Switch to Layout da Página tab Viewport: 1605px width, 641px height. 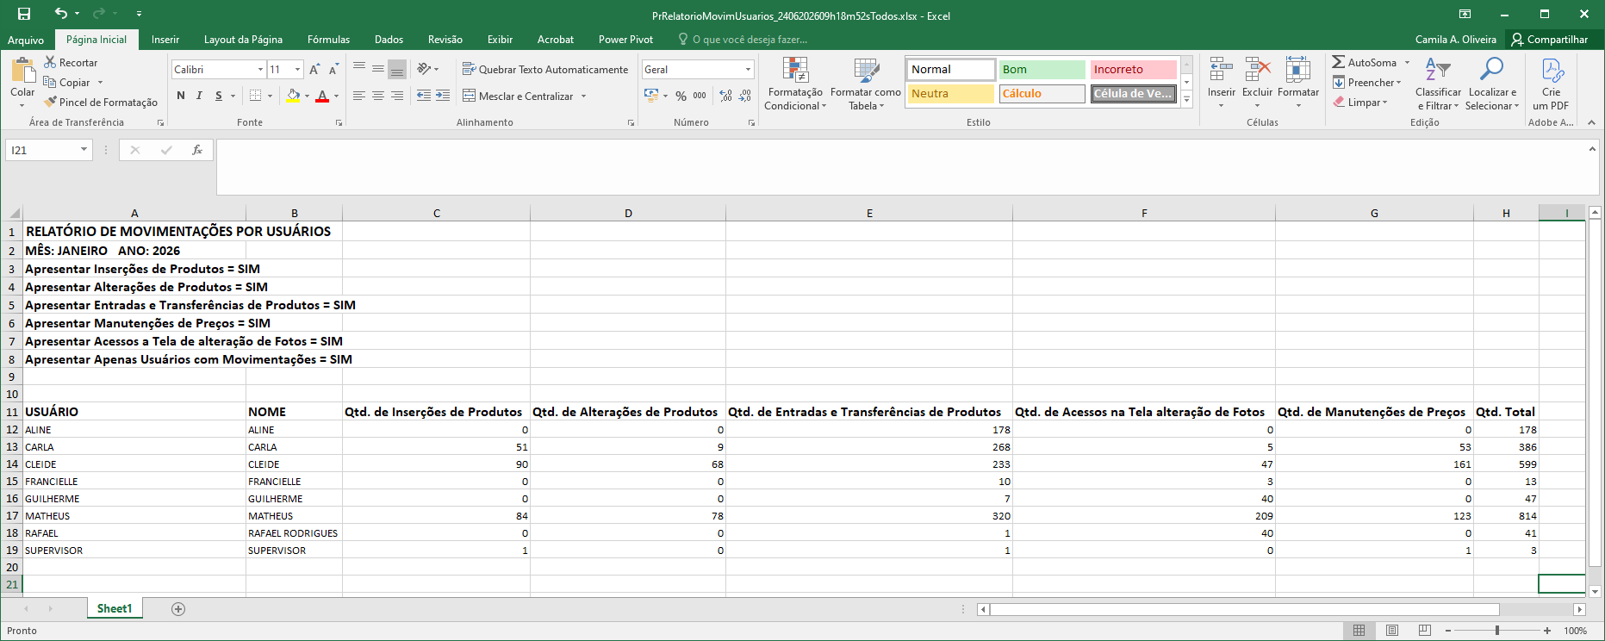(243, 40)
